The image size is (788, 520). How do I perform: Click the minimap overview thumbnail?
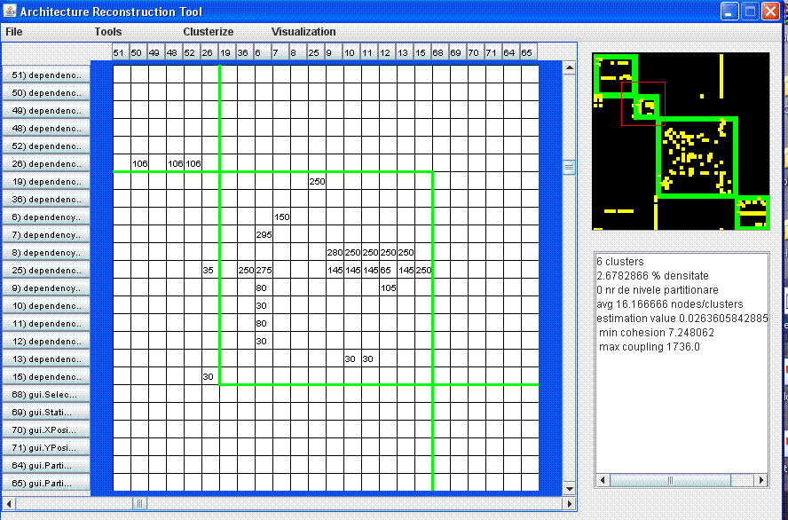coord(681,142)
